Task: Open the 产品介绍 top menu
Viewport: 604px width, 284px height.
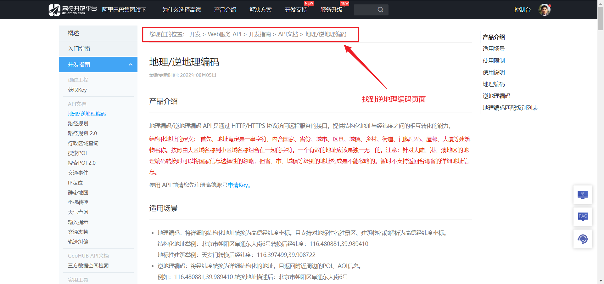Action: click(x=225, y=10)
